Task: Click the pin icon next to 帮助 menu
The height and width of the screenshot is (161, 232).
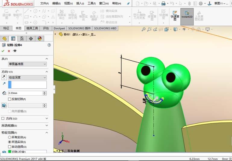Action: (128, 4)
